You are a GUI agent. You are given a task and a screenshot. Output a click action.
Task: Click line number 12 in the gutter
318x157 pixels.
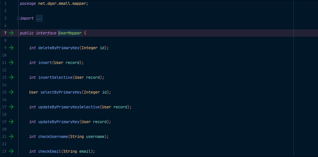(4, 70)
